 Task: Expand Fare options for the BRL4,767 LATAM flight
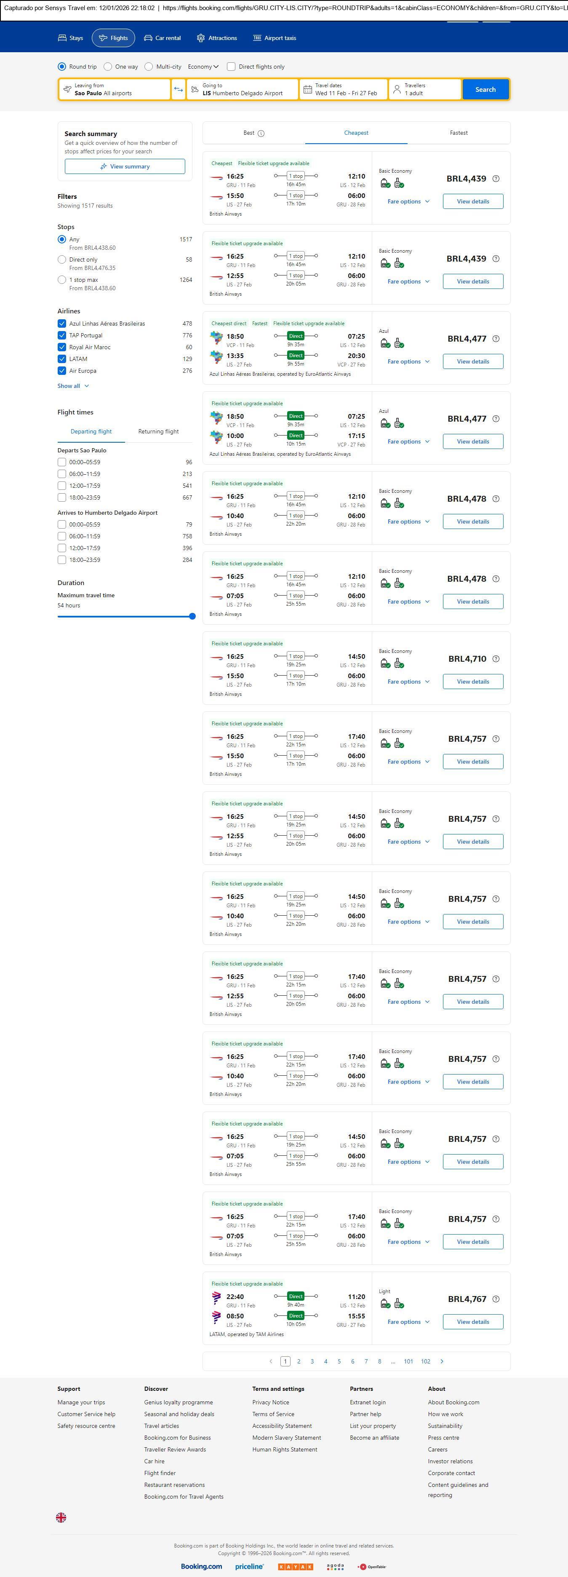tap(408, 1322)
